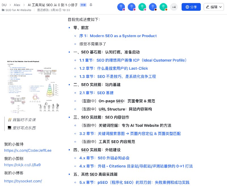Open the link https://bysocket.com/

pyautogui.click(x=23, y=181)
